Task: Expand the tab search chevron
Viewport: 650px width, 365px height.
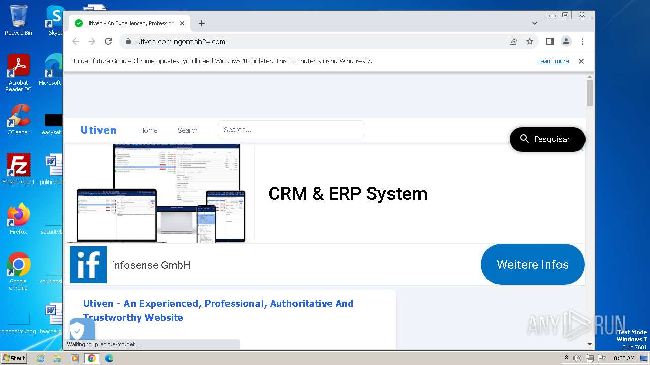Action: (x=534, y=23)
